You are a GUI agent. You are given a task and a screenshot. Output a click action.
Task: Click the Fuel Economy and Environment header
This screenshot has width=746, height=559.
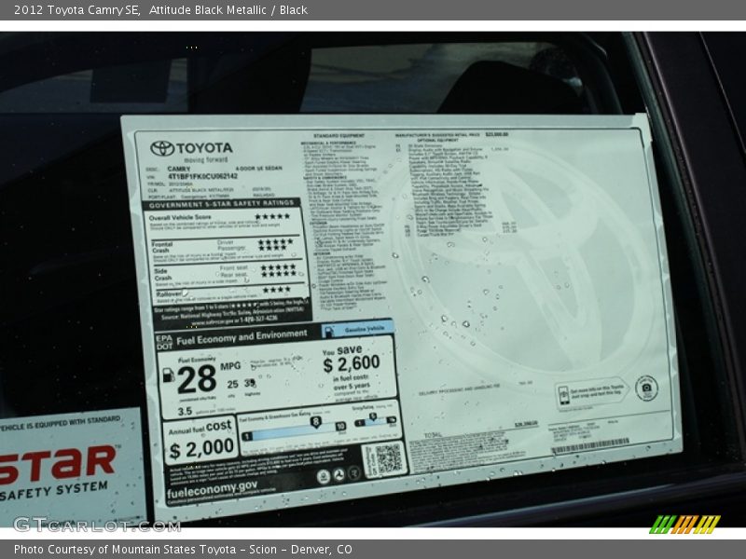242,336
